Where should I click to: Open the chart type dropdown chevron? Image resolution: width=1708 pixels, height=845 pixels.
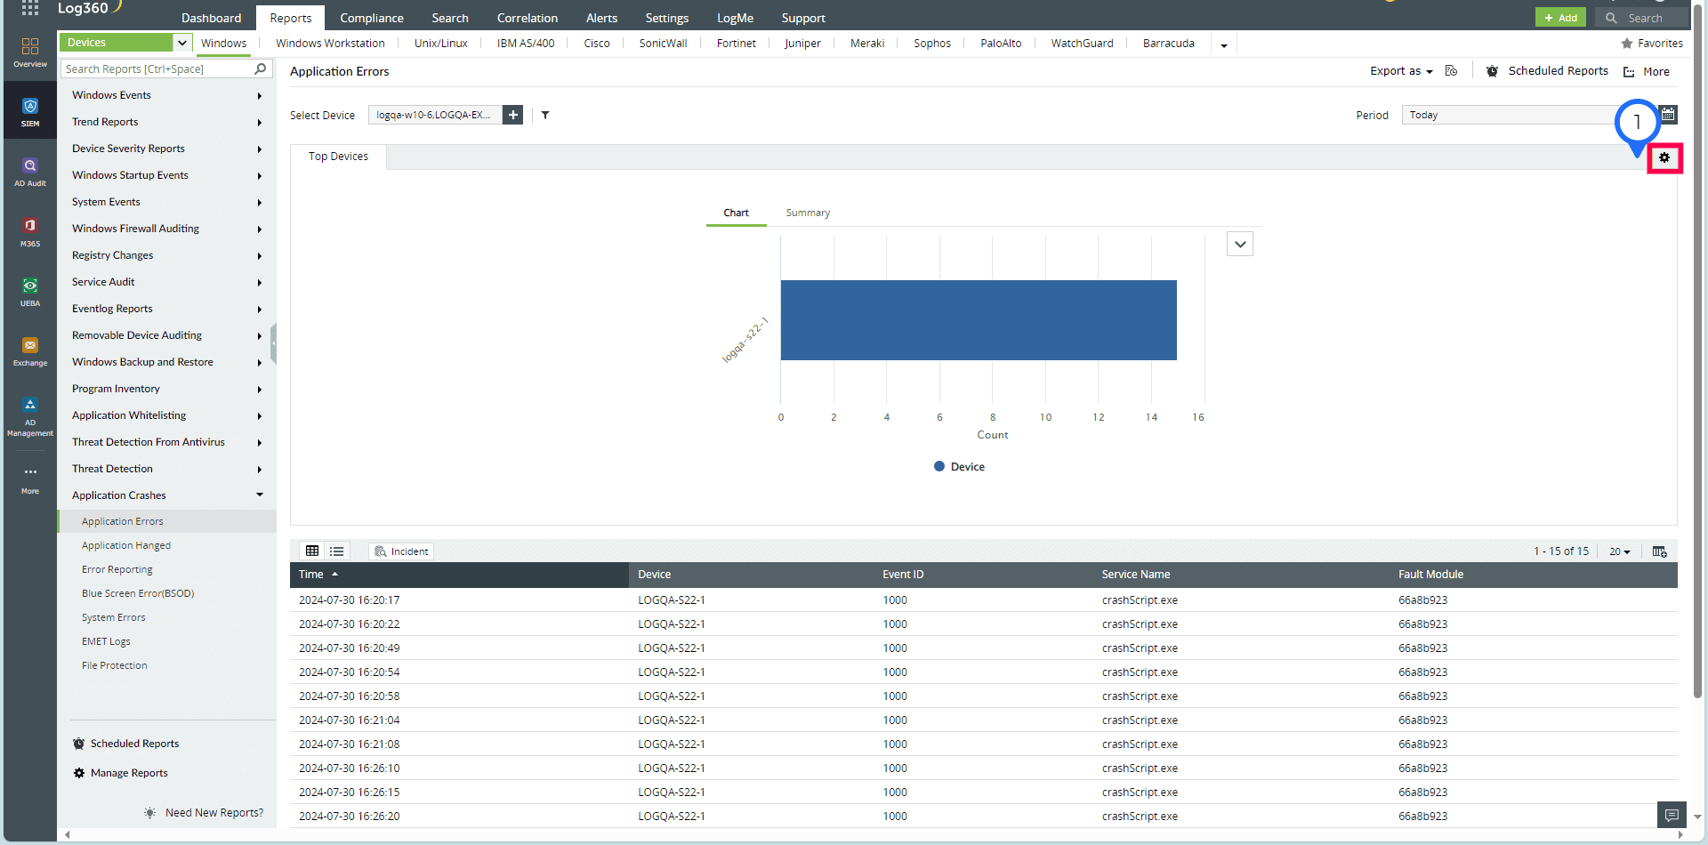(1240, 244)
